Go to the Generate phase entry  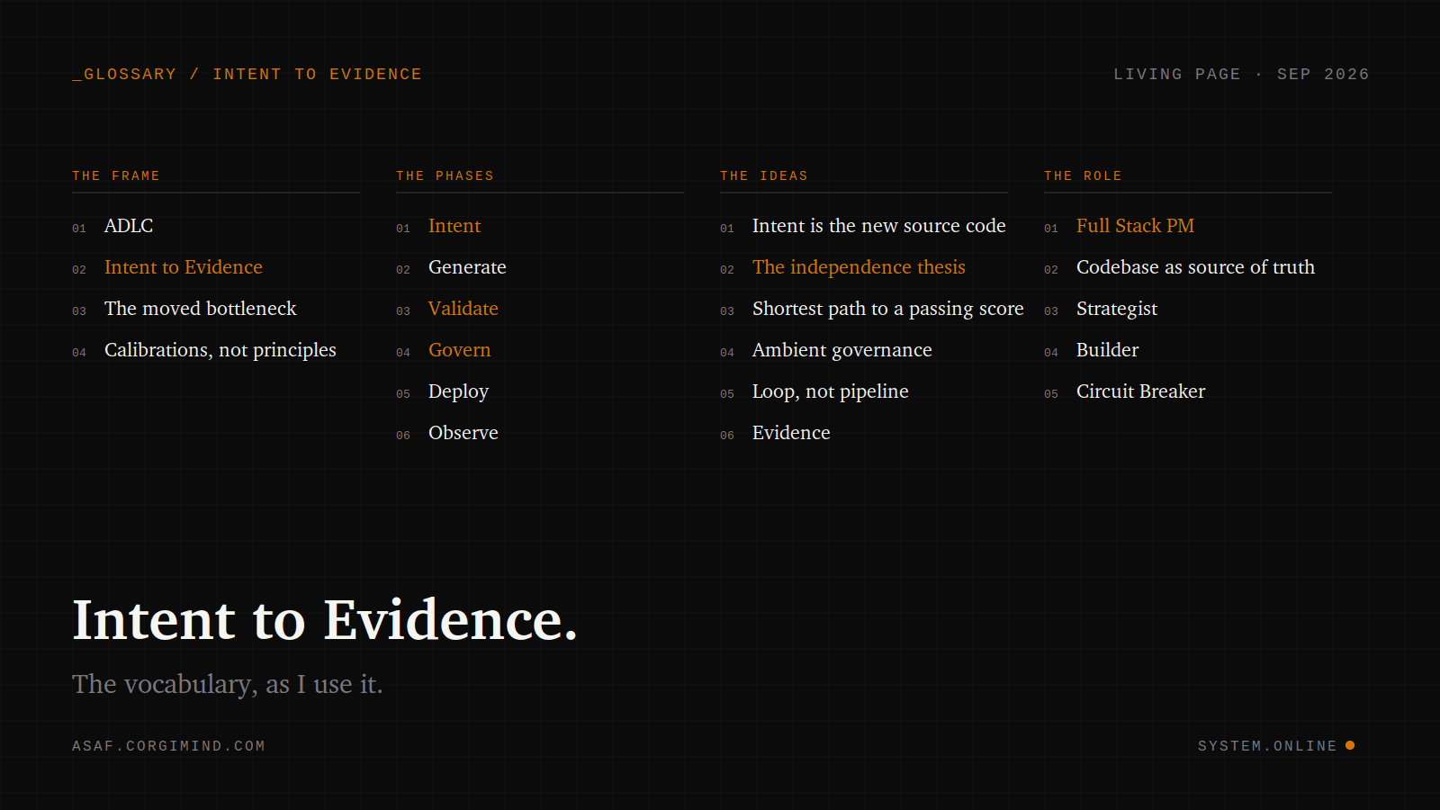pos(467,267)
